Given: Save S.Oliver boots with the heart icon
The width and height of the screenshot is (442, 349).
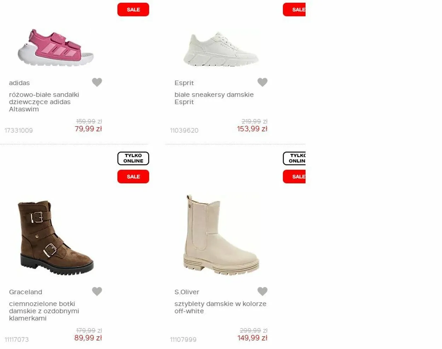Looking at the screenshot, I should (x=262, y=291).
